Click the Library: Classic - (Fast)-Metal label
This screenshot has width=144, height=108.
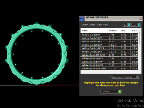[95, 25]
